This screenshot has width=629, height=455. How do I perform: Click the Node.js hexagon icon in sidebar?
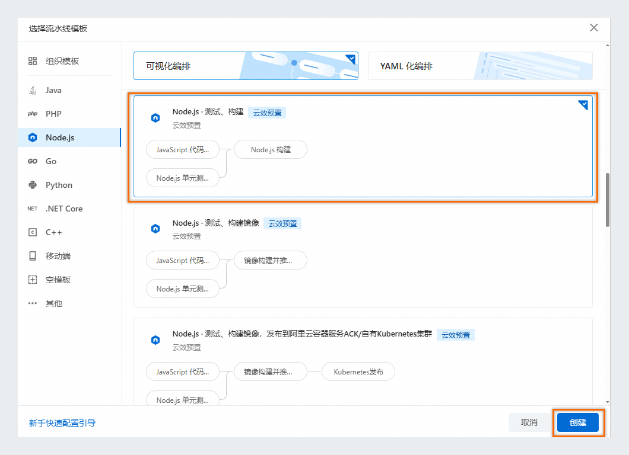[x=33, y=137]
